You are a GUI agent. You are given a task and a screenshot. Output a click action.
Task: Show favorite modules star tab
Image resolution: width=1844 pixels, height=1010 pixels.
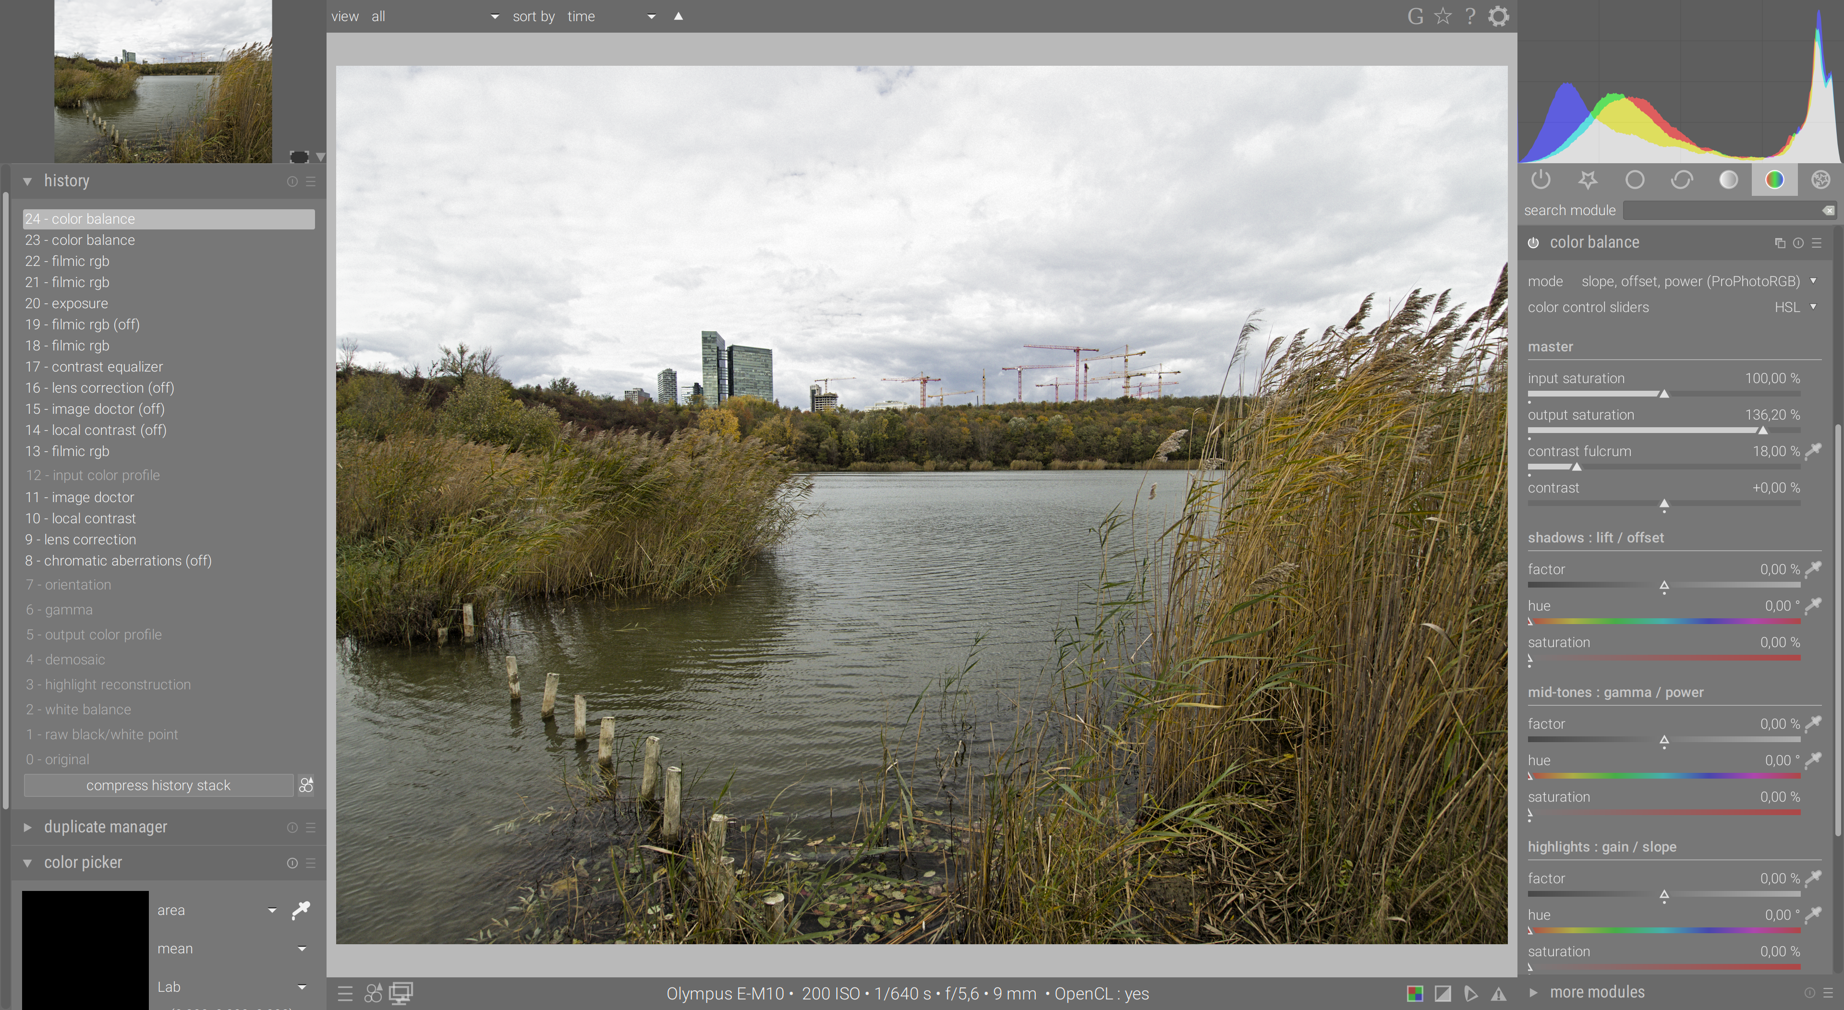pyautogui.click(x=1587, y=180)
